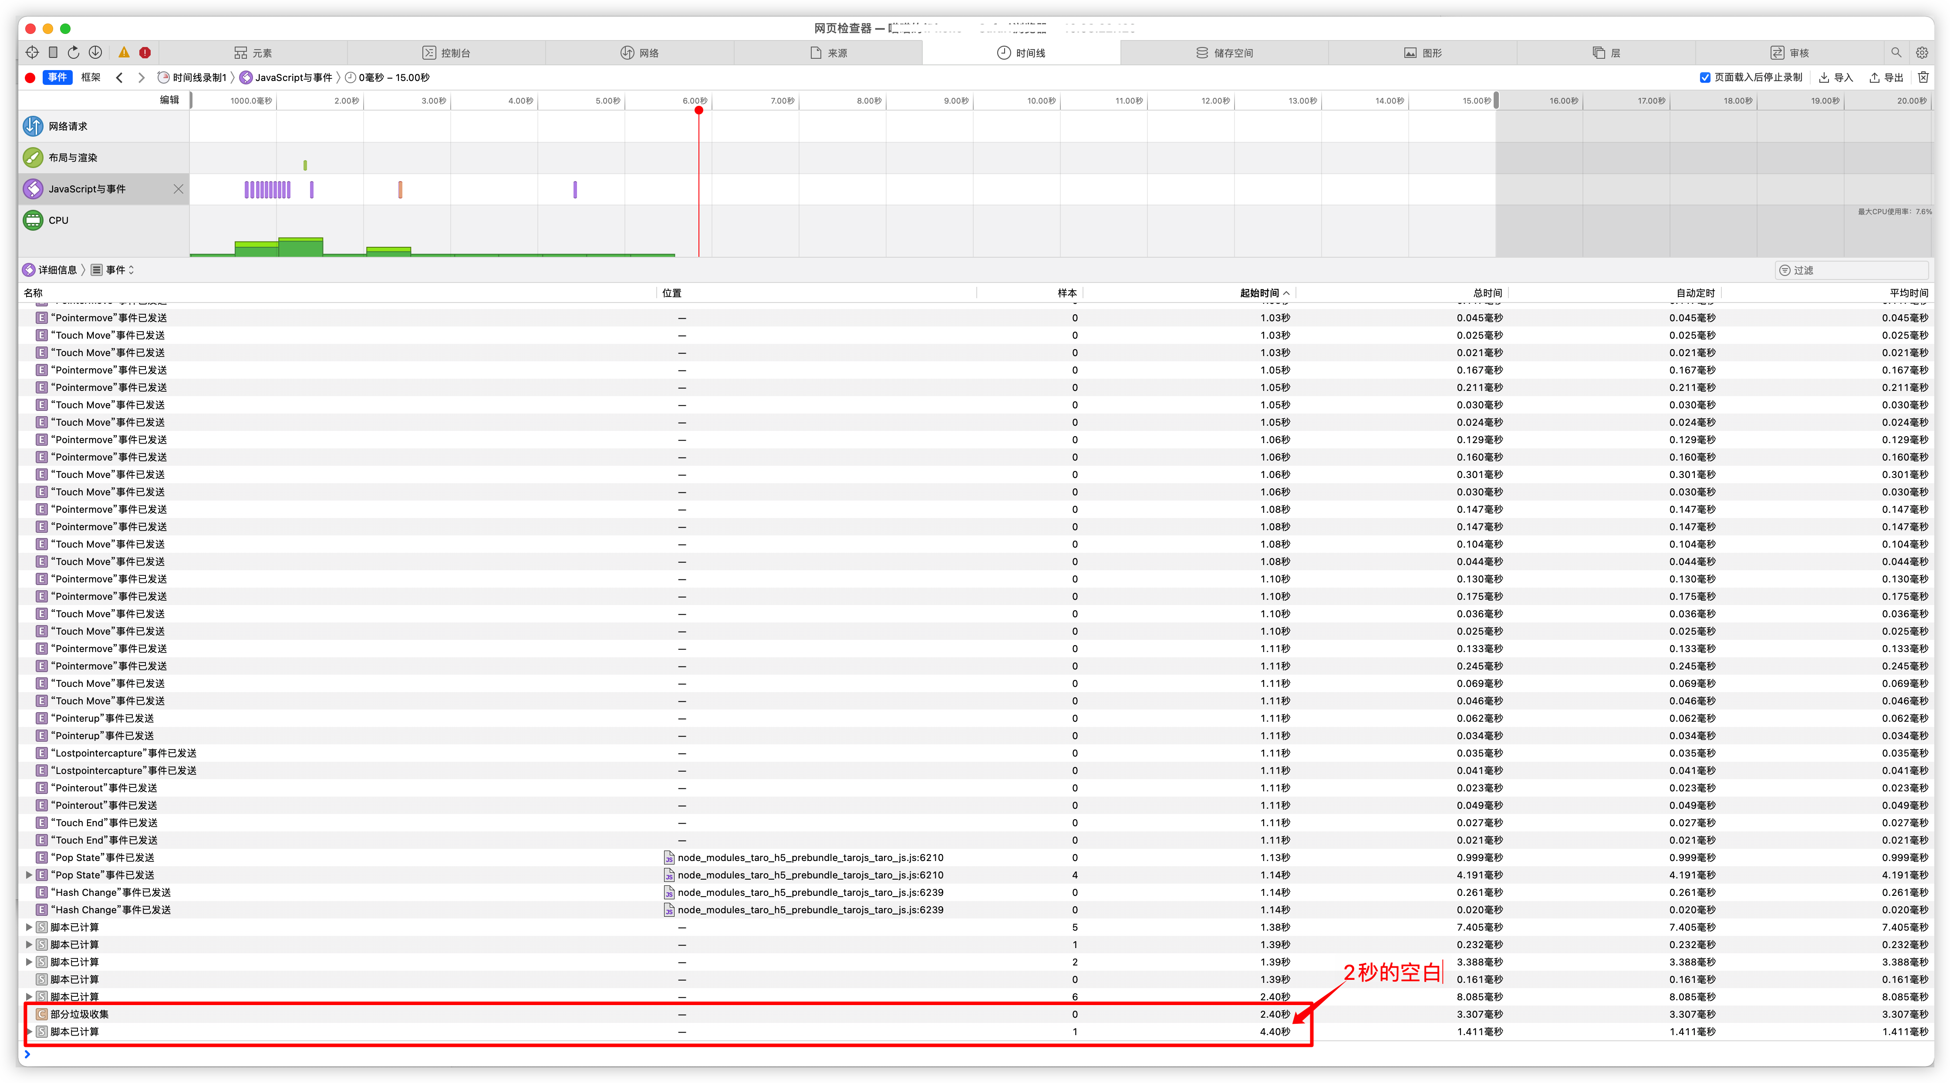Switch to 框架 view mode
This screenshot has width=1950, height=1083.
pos(91,77)
